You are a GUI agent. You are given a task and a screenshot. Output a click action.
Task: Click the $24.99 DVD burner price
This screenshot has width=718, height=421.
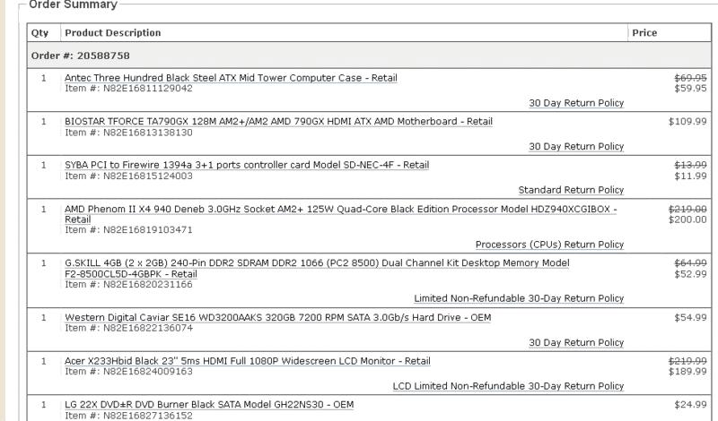coord(690,405)
